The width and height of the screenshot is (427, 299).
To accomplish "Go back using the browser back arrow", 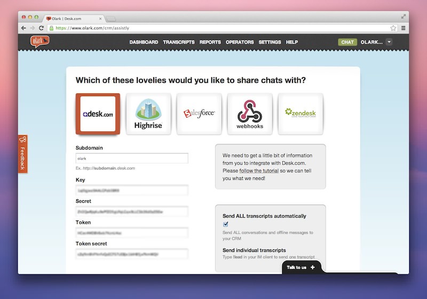I will [24, 28].
